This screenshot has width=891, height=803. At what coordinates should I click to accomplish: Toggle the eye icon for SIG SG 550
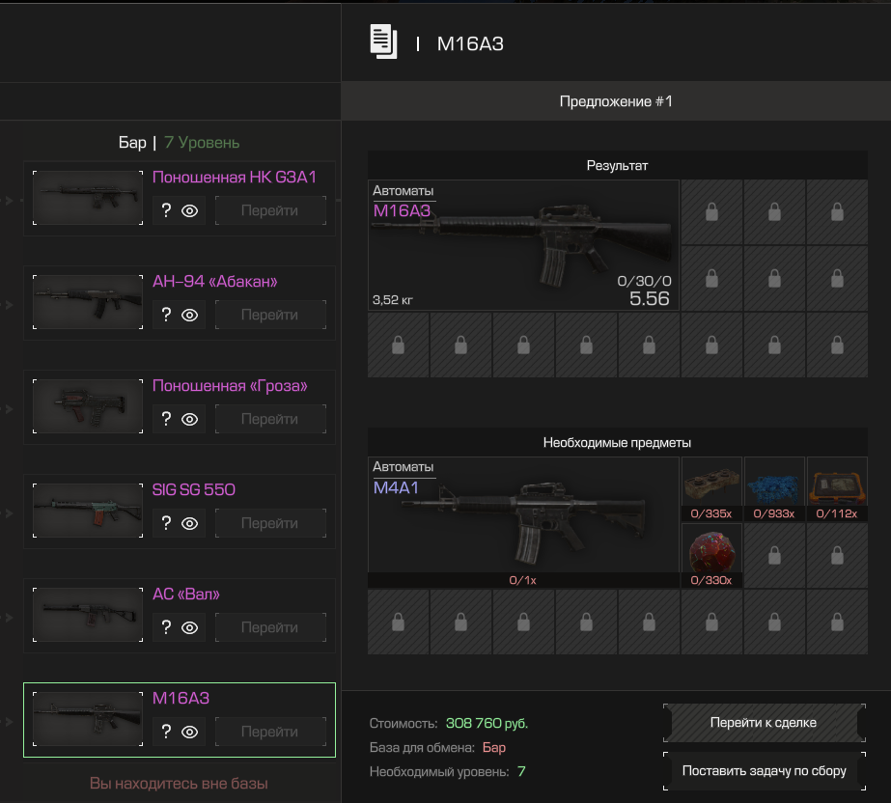[190, 523]
